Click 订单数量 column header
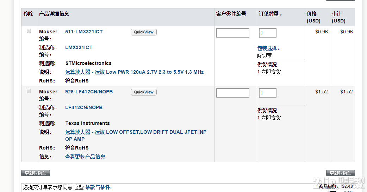The image size is (367, 192). click(x=270, y=14)
